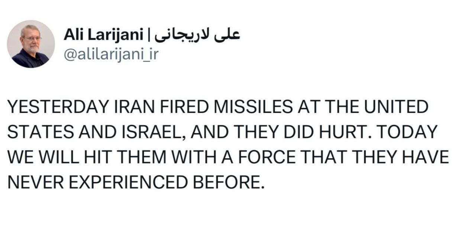
Task: Click the word EXPERIENCED in the tweet
Action: point(125,182)
